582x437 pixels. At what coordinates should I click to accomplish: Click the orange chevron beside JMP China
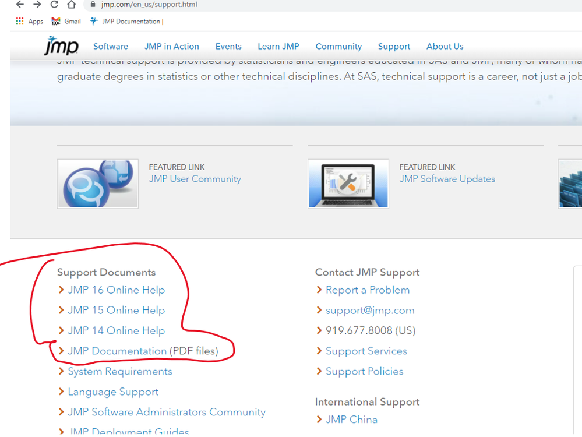[x=319, y=419]
